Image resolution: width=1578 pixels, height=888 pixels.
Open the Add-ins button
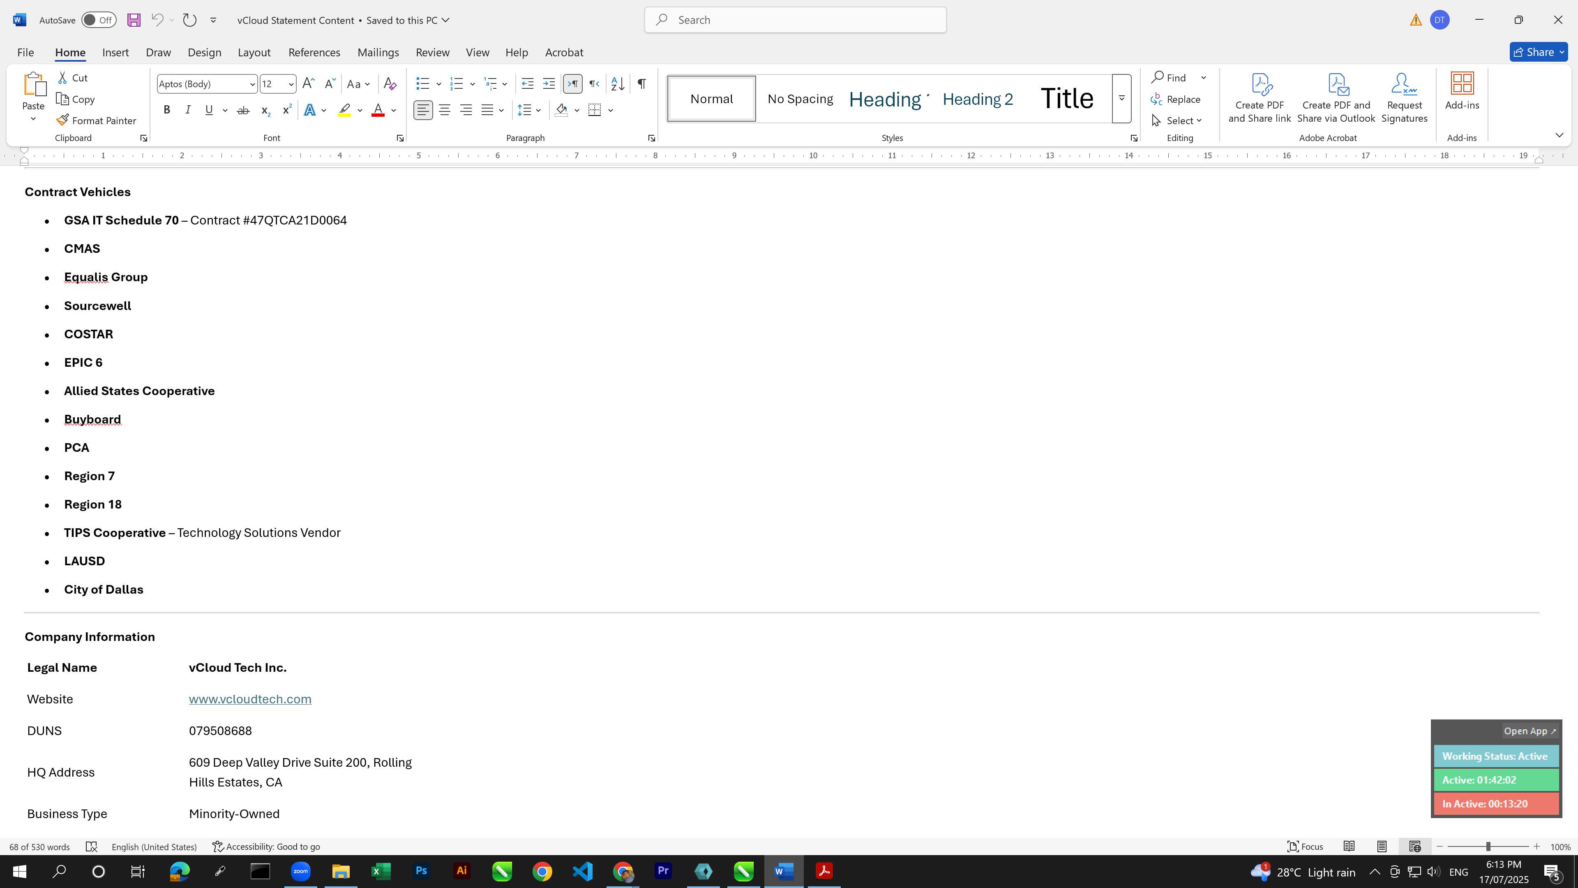1462,92
